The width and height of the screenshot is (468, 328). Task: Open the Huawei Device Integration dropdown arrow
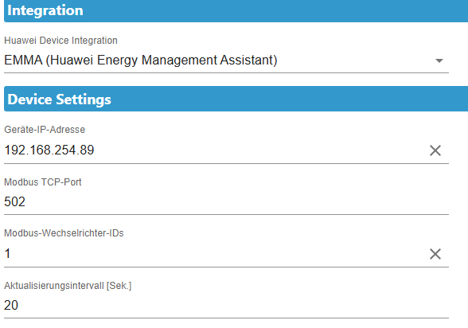point(439,61)
